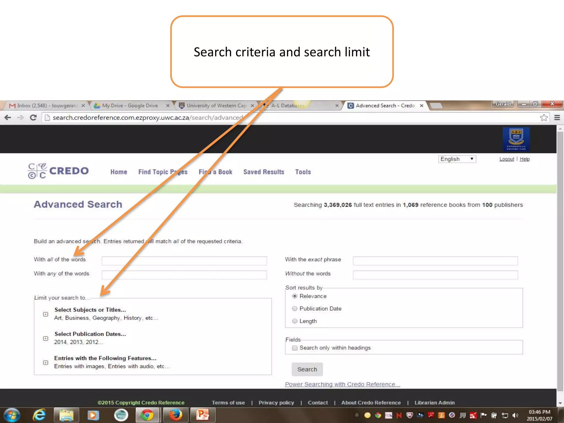Switch to My Drive - Google Drive tab
This screenshot has width=564, height=423.
click(x=130, y=106)
